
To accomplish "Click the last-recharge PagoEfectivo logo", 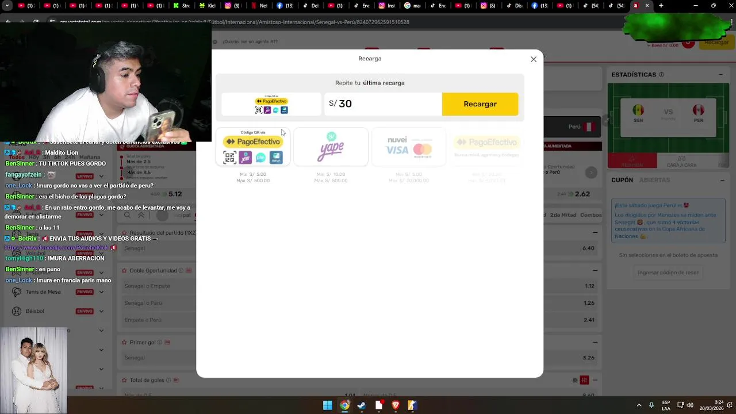I will (x=271, y=104).
